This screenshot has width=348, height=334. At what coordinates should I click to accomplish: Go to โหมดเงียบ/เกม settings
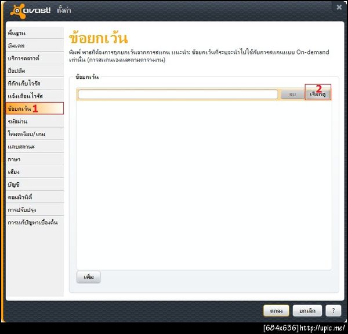point(35,134)
